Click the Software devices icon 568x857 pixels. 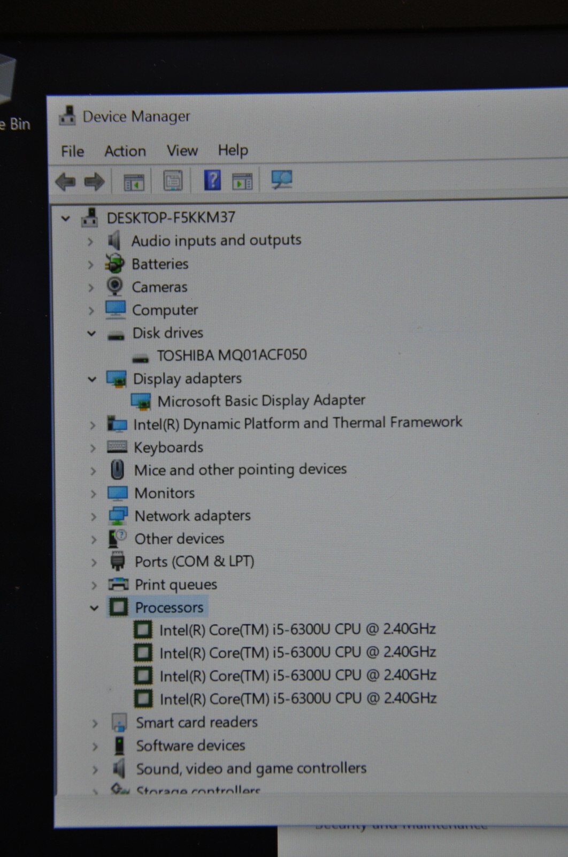coord(120,746)
